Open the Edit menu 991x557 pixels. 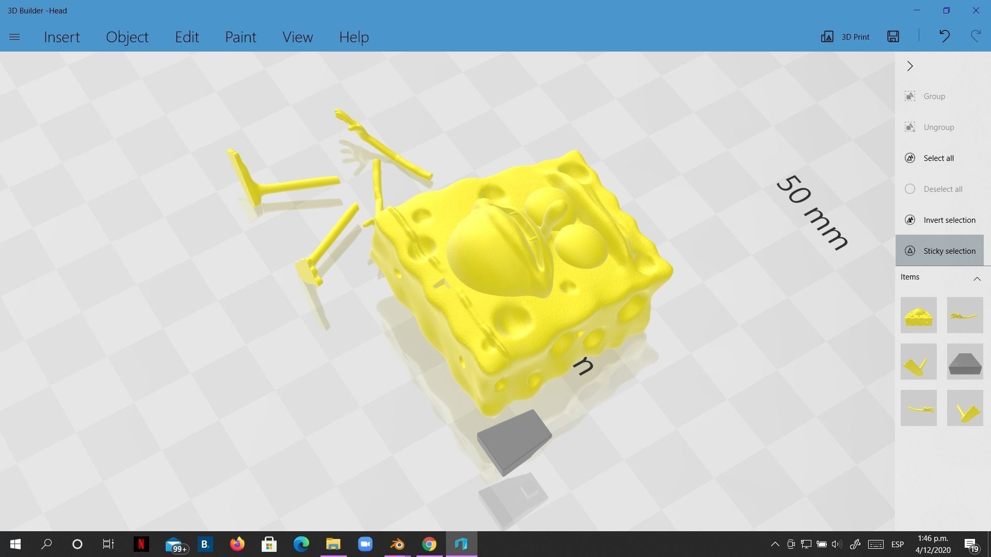pyautogui.click(x=187, y=37)
